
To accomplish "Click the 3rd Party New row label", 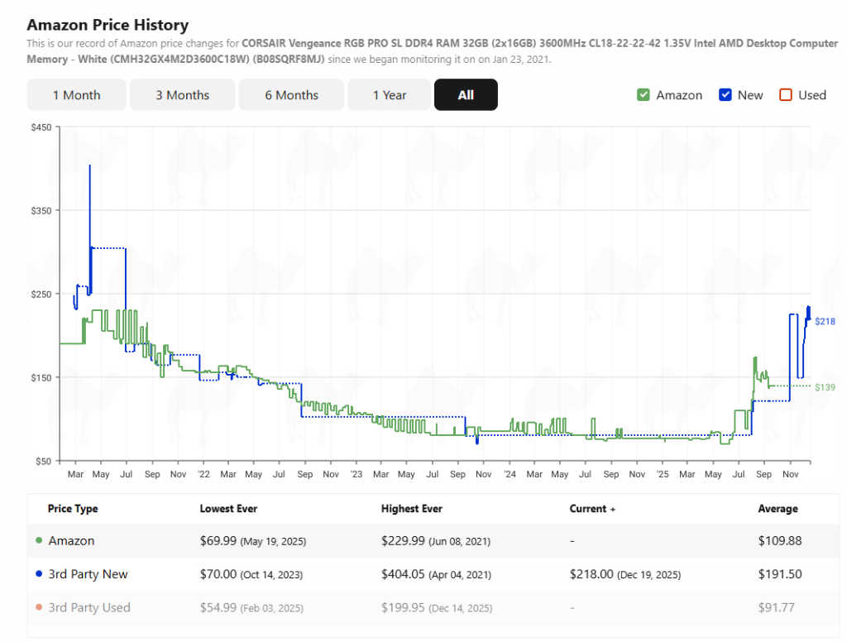I will pyautogui.click(x=88, y=574).
